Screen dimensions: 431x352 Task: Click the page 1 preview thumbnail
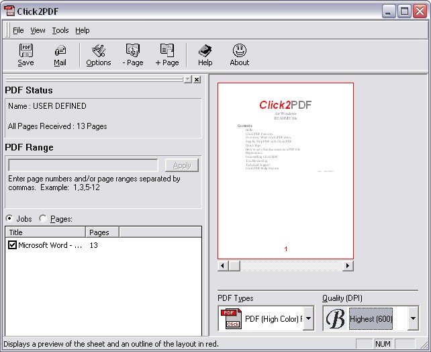coord(285,171)
